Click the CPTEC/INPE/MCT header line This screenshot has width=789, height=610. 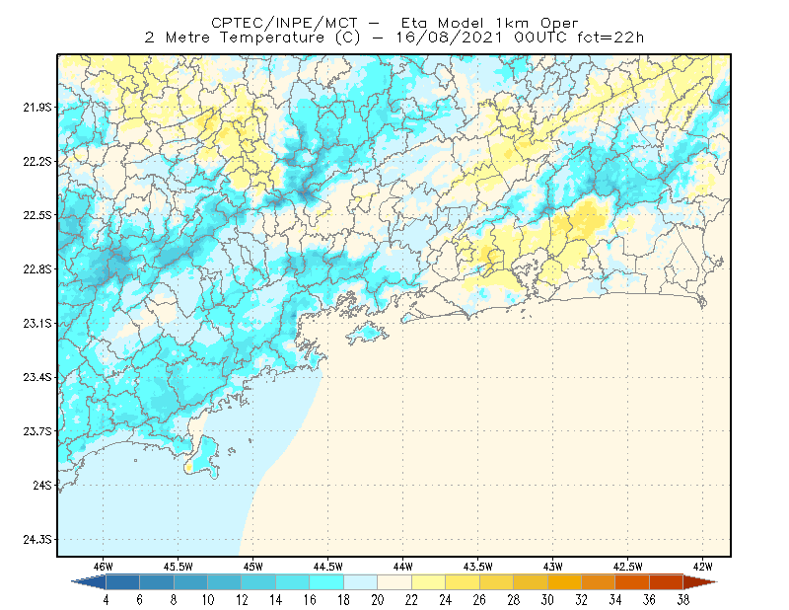[394, 23]
